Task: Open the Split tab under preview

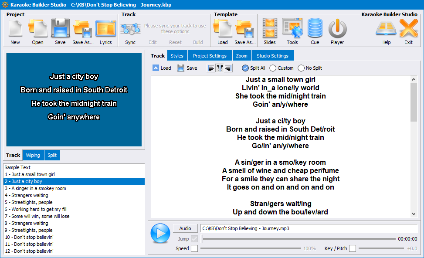Action: [x=52, y=155]
